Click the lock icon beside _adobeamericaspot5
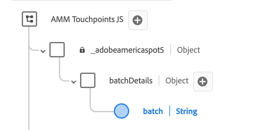This screenshot has height=130, width=278. point(82,50)
